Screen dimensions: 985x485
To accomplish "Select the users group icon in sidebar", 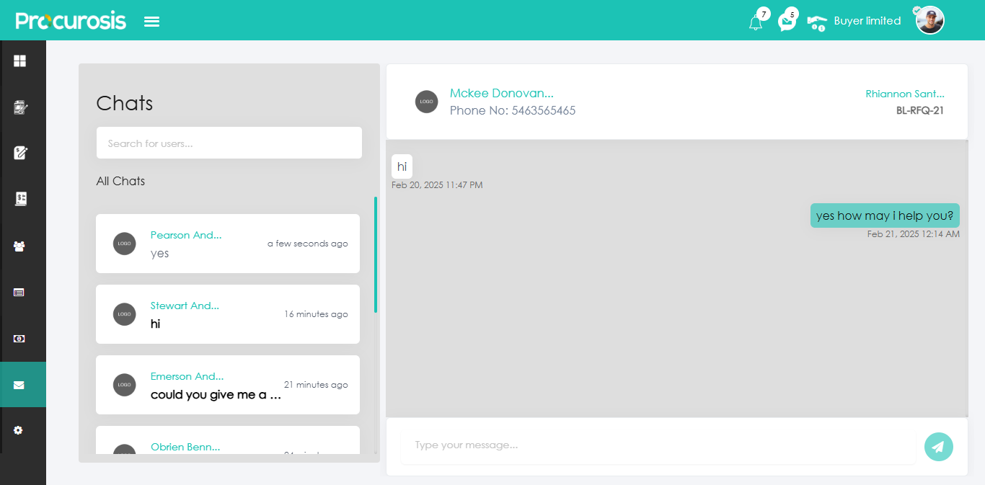I will click(19, 246).
